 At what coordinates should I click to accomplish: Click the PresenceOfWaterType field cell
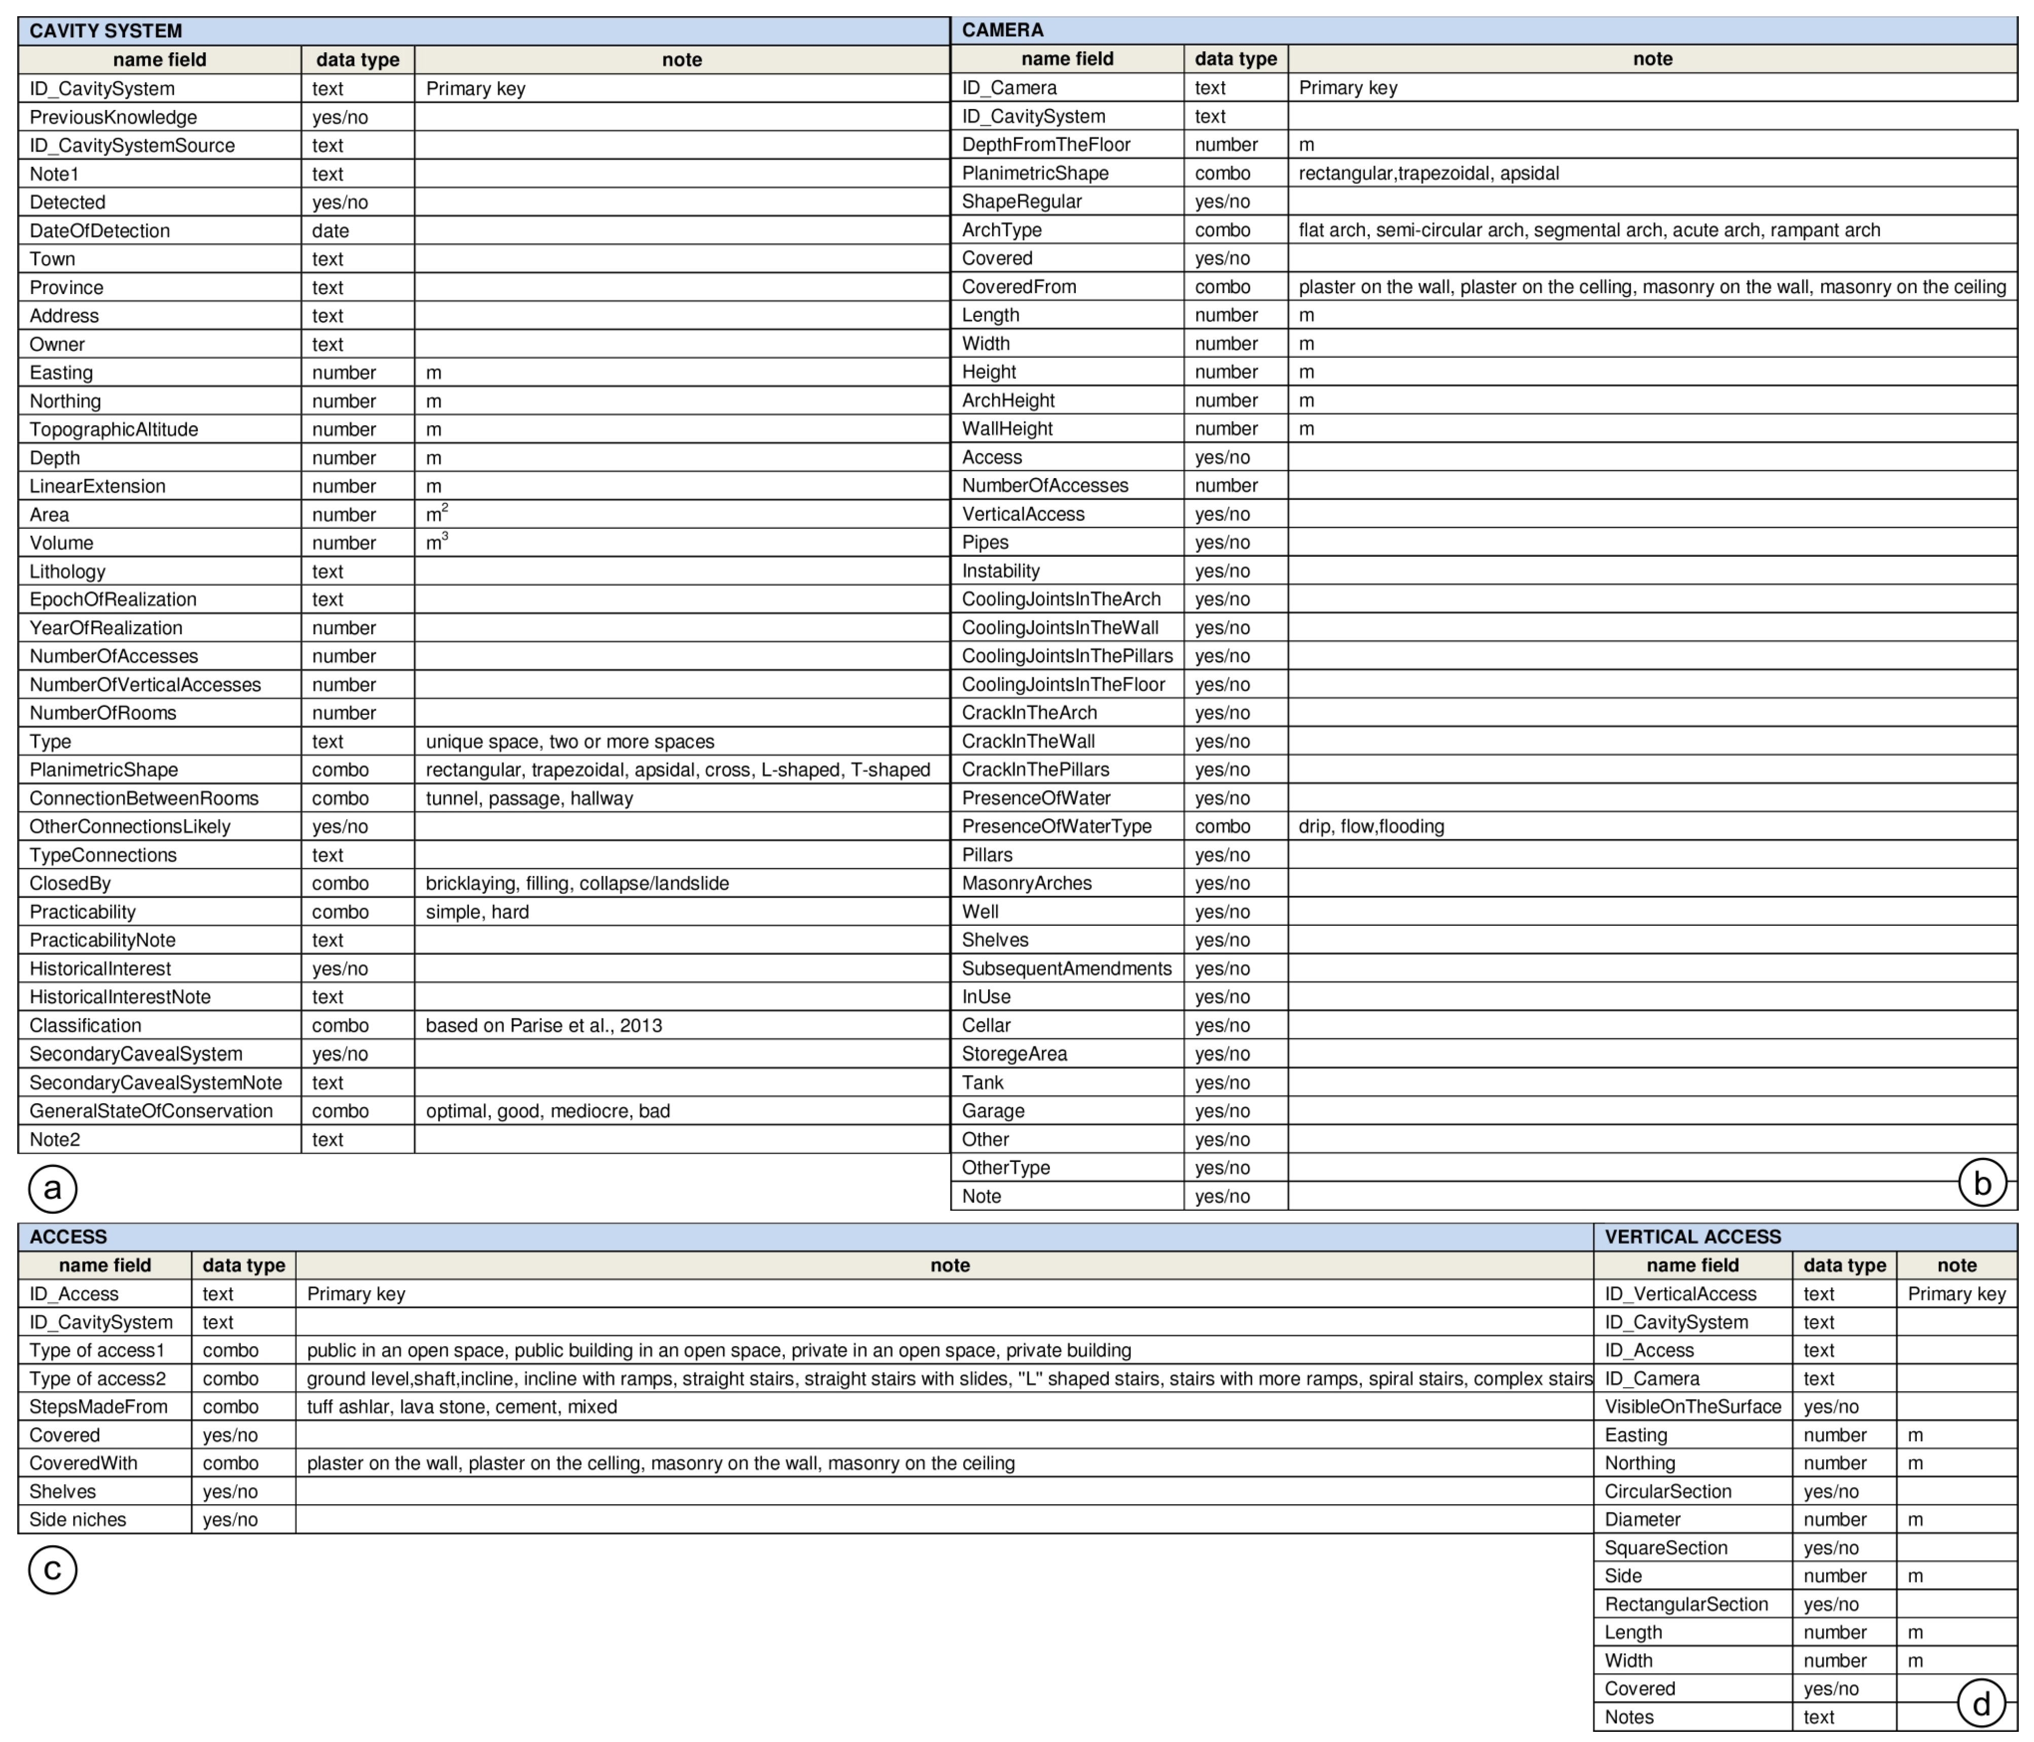tap(1056, 826)
